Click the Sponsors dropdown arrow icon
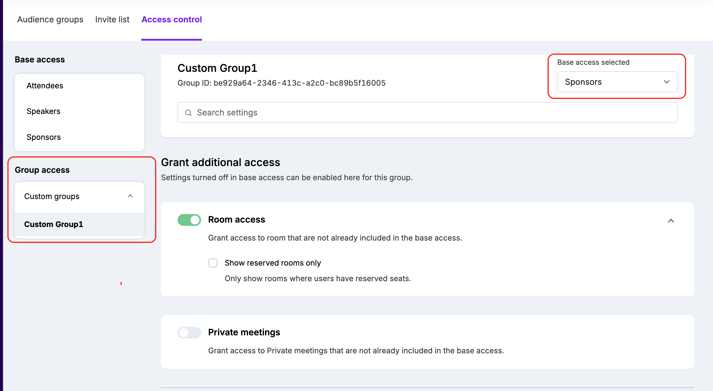This screenshot has height=391, width=713. click(x=666, y=82)
